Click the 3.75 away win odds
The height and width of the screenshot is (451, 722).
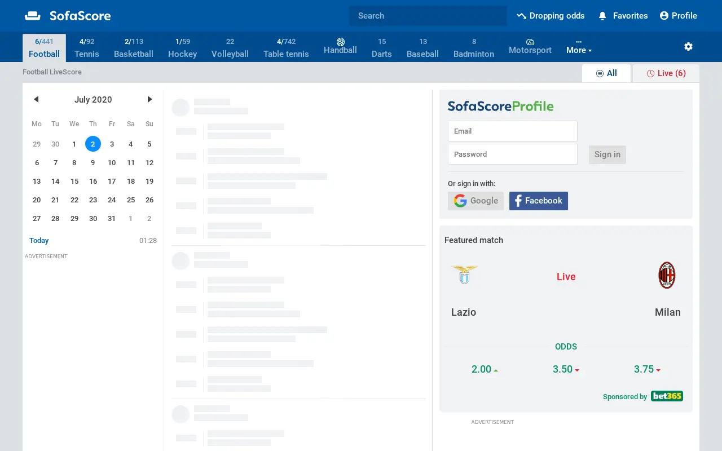coord(648,369)
